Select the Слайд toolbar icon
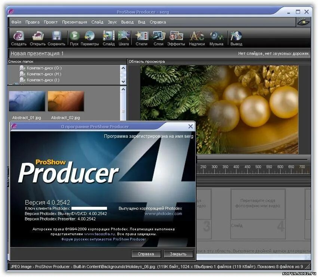The width and height of the screenshot is (318, 277). click(109, 38)
